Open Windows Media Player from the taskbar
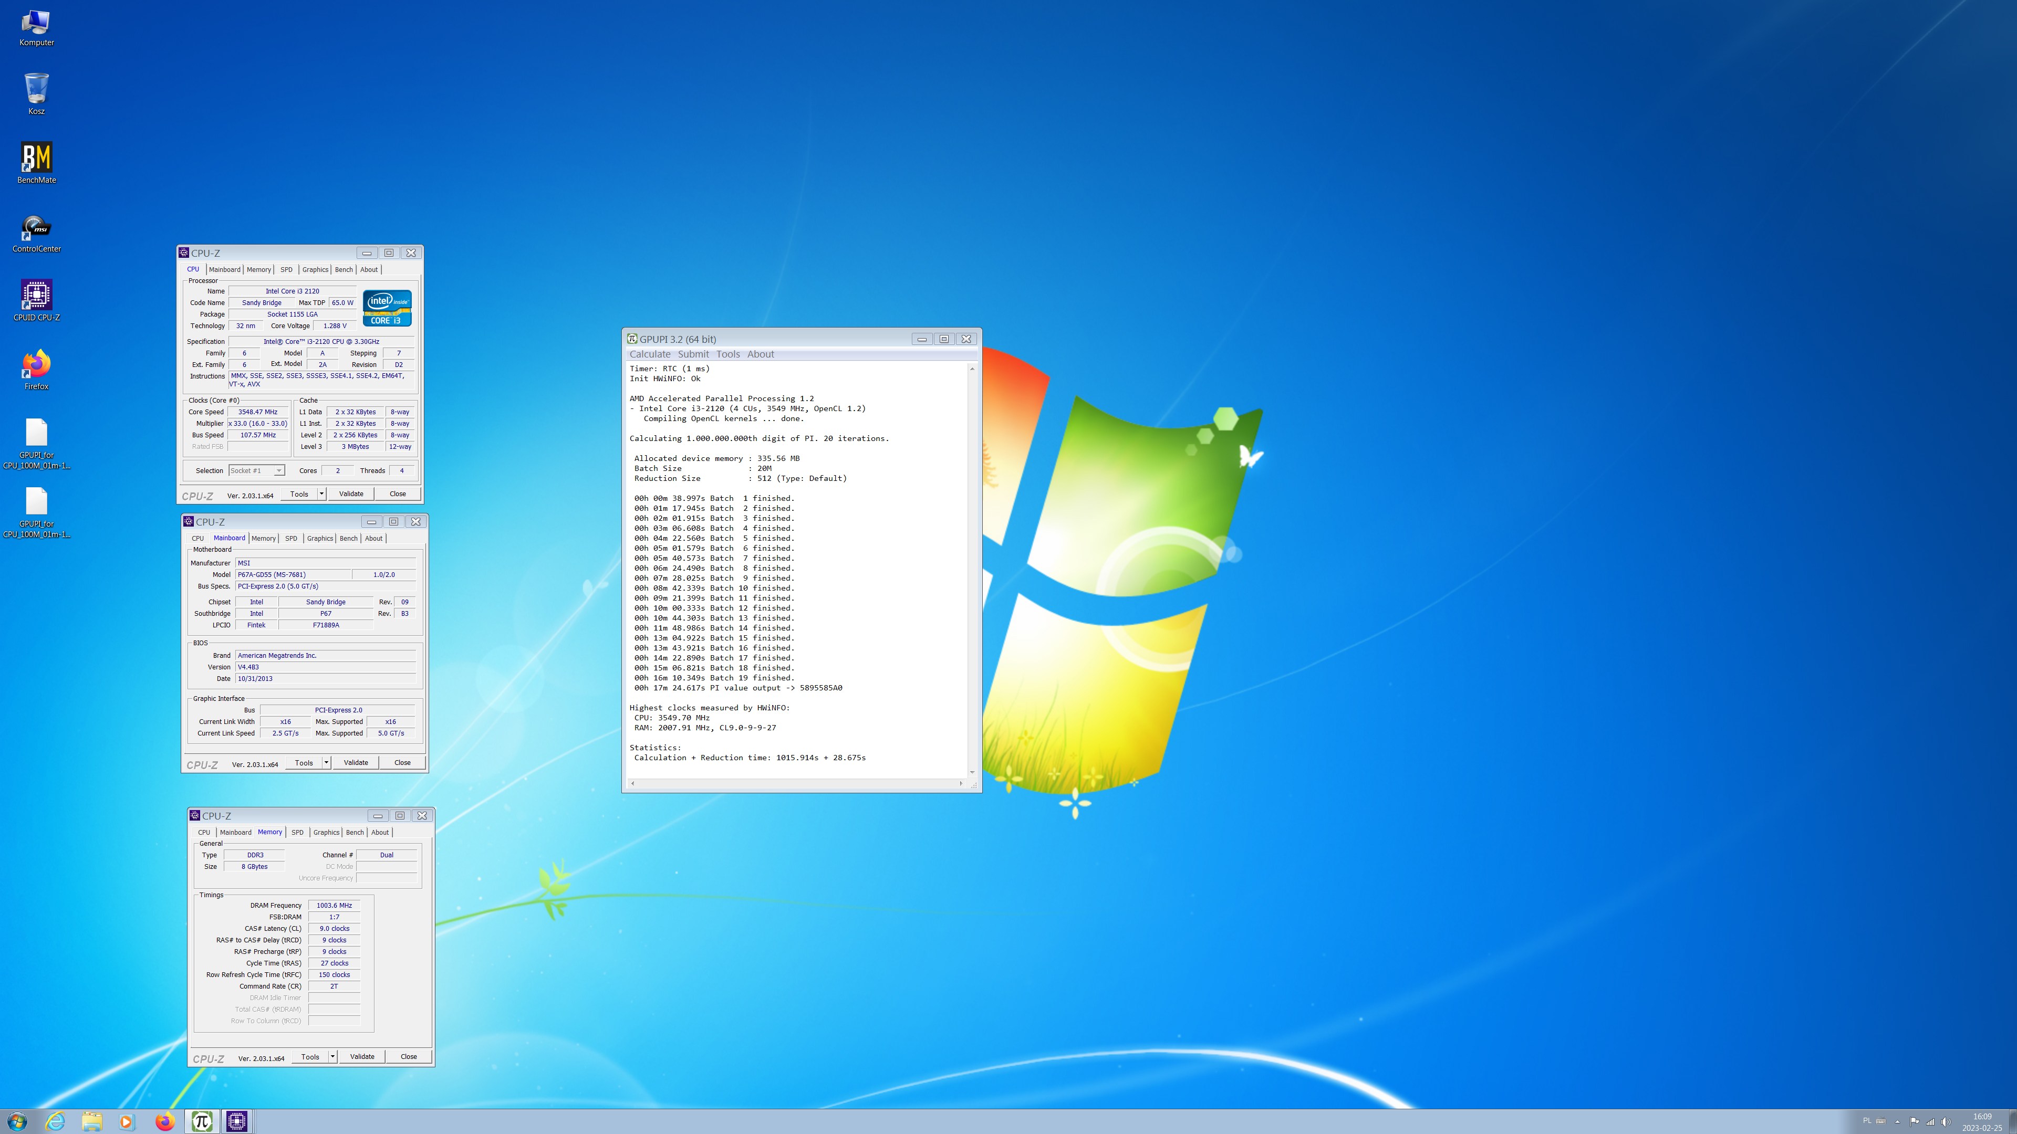 click(127, 1121)
